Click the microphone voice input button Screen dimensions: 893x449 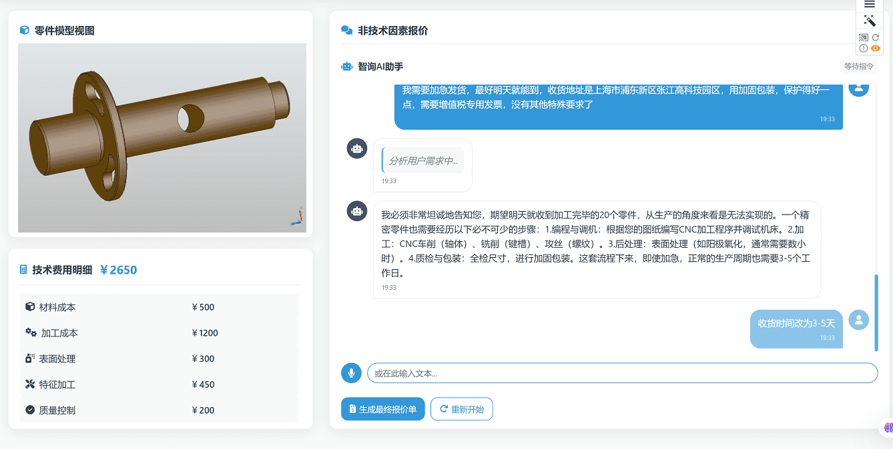tap(351, 373)
